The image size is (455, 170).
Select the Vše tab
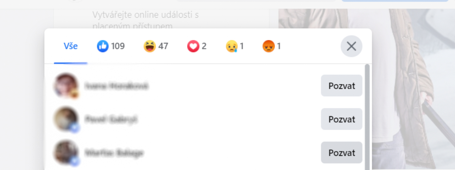(71, 47)
